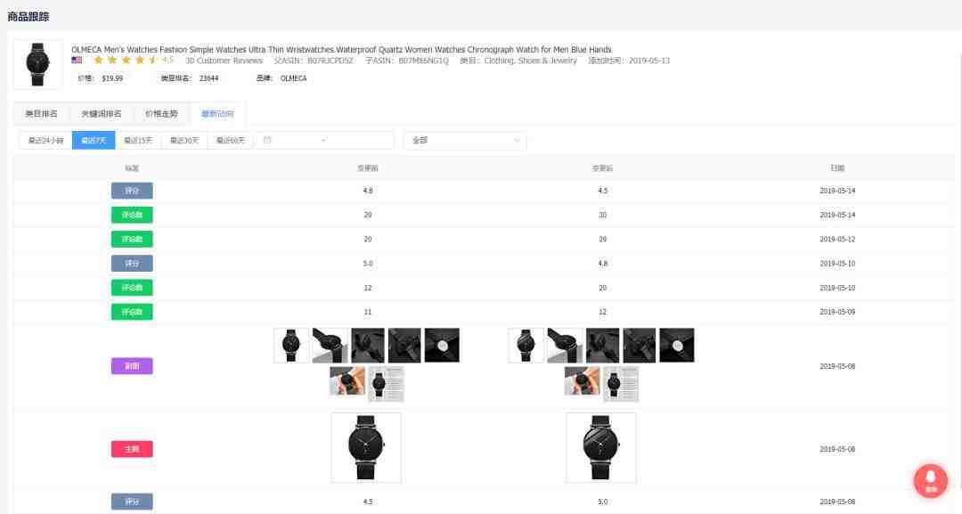Select the active 最近7天 filter

(94, 141)
